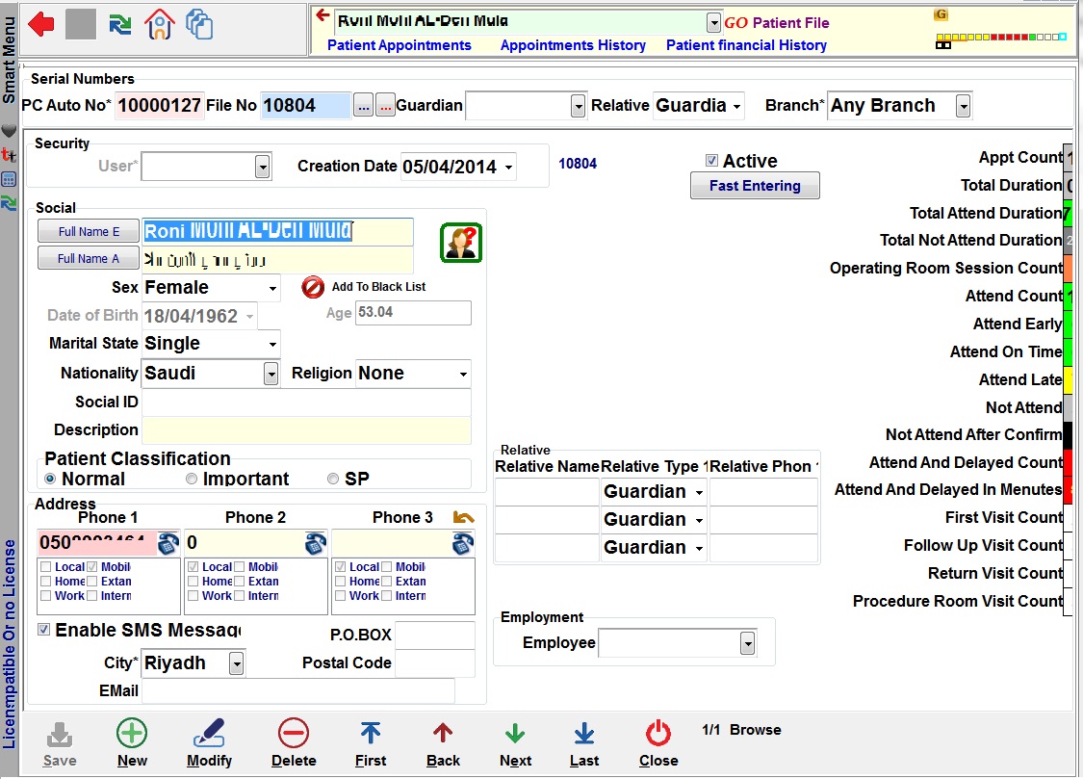Open Appointments History tab
1083x779 pixels.
[574, 45]
